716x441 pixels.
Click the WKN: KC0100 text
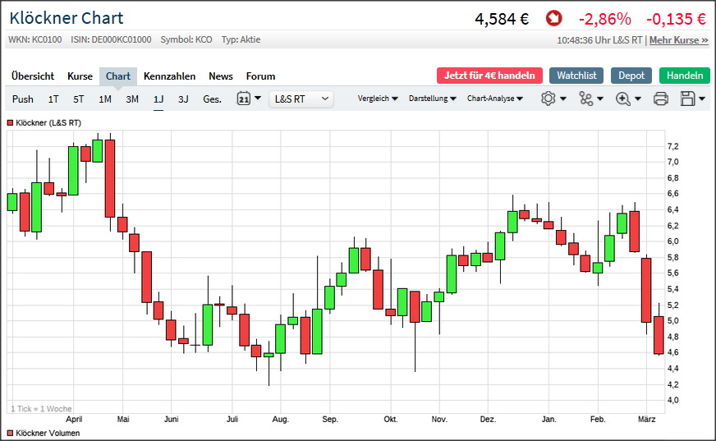(35, 39)
